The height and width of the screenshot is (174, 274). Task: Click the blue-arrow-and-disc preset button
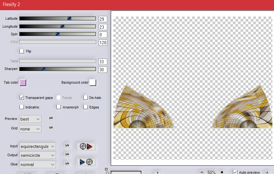click(x=86, y=162)
